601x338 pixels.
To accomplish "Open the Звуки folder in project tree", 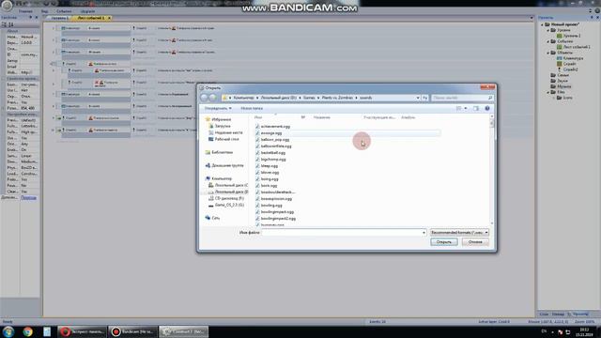I will coord(562,81).
